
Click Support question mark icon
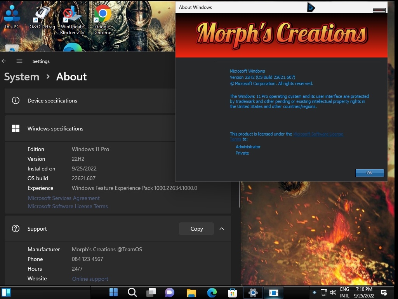[x=16, y=229]
